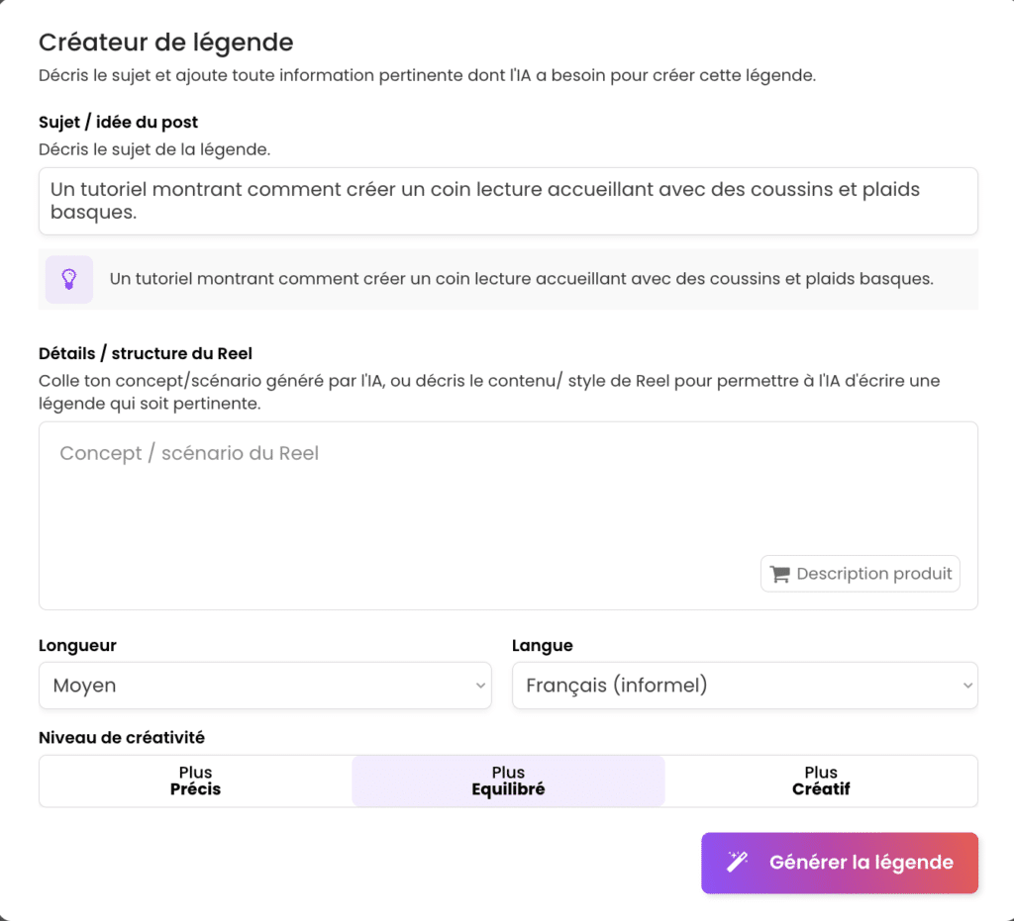Open the Langue dropdown showing Français (informel)

[x=744, y=686]
